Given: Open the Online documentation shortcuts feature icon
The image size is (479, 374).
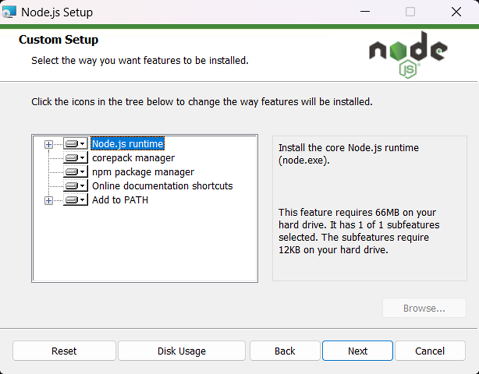Looking at the screenshot, I should coord(75,186).
